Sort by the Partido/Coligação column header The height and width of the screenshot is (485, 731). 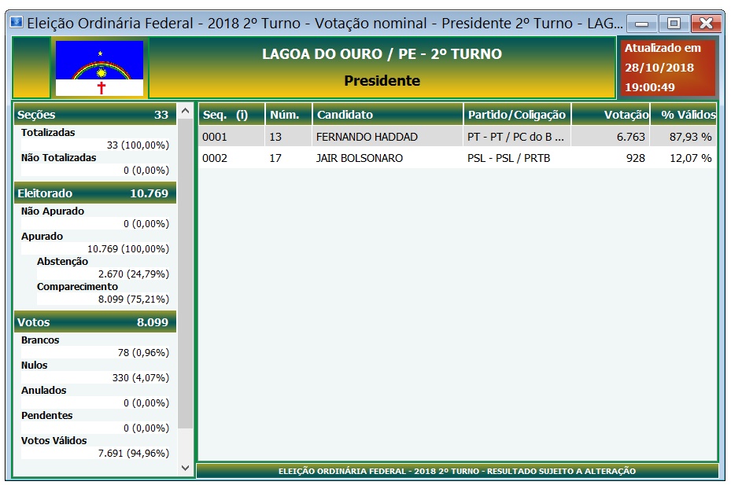point(517,115)
